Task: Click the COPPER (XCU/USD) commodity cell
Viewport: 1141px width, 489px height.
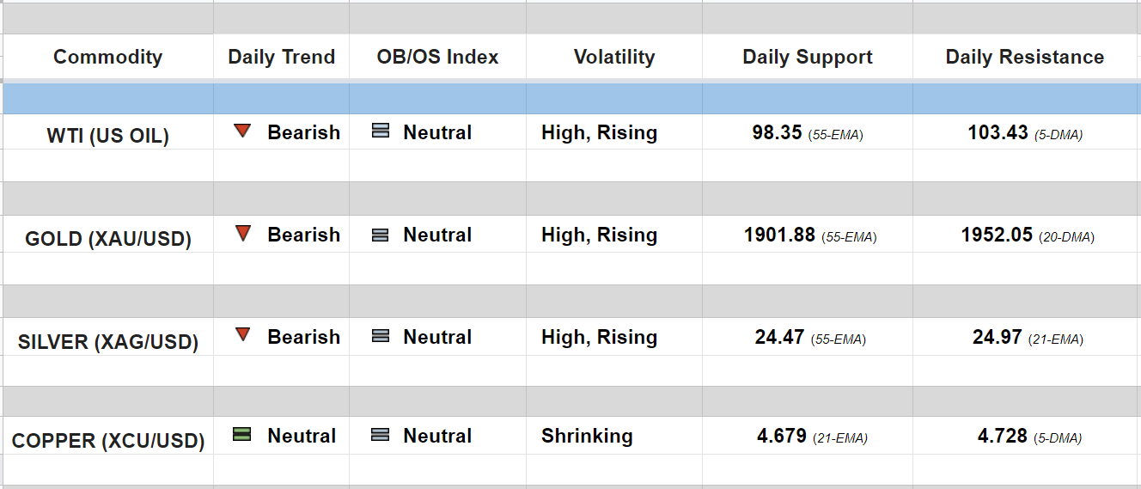Action: coord(107,441)
